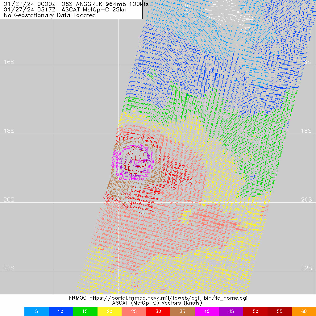Click the green 15 knots legend color
316x316 pixels.
click(x=85, y=311)
